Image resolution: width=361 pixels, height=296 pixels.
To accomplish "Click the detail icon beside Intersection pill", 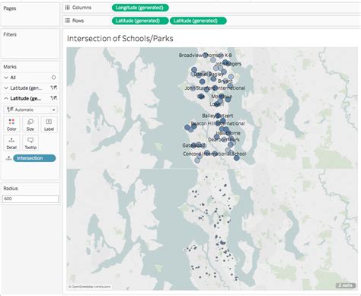I will (x=8, y=158).
